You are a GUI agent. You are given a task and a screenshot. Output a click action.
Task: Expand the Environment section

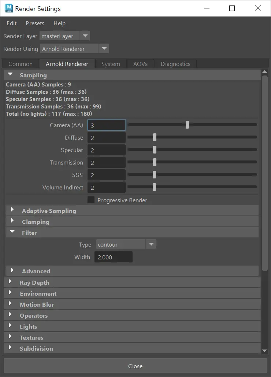[132, 293]
